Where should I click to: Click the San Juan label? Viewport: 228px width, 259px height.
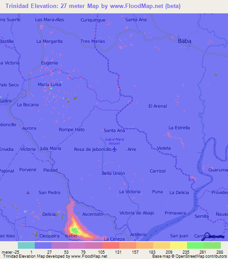tap(179, 236)
